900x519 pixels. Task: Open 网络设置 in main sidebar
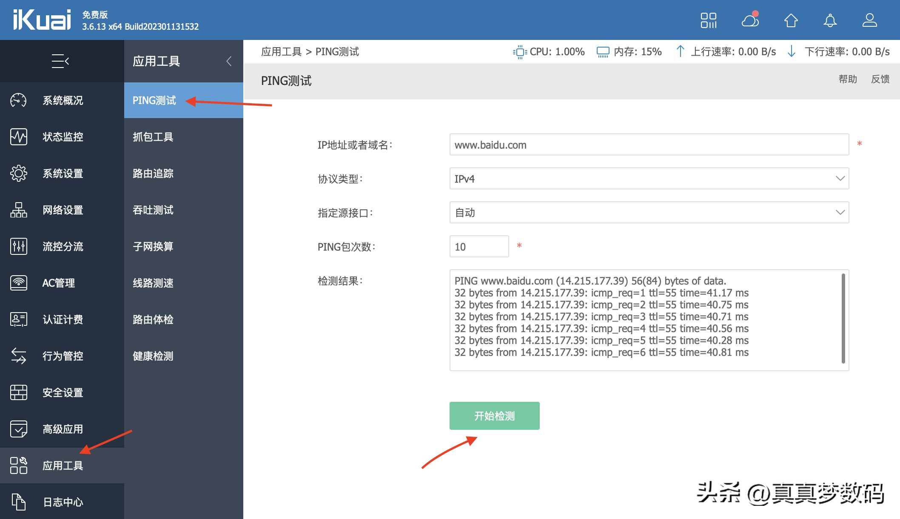[62, 210]
